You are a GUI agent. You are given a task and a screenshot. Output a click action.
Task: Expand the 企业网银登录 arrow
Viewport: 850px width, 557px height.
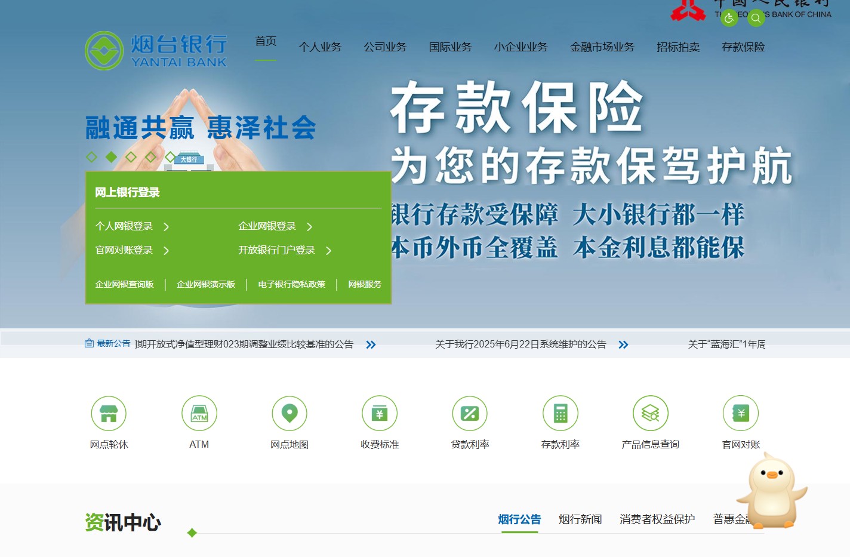pos(310,227)
